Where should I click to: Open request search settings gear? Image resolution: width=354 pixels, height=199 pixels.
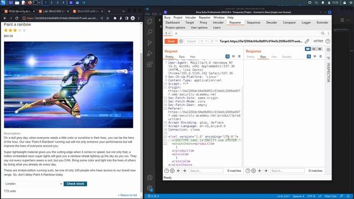pos(172,171)
